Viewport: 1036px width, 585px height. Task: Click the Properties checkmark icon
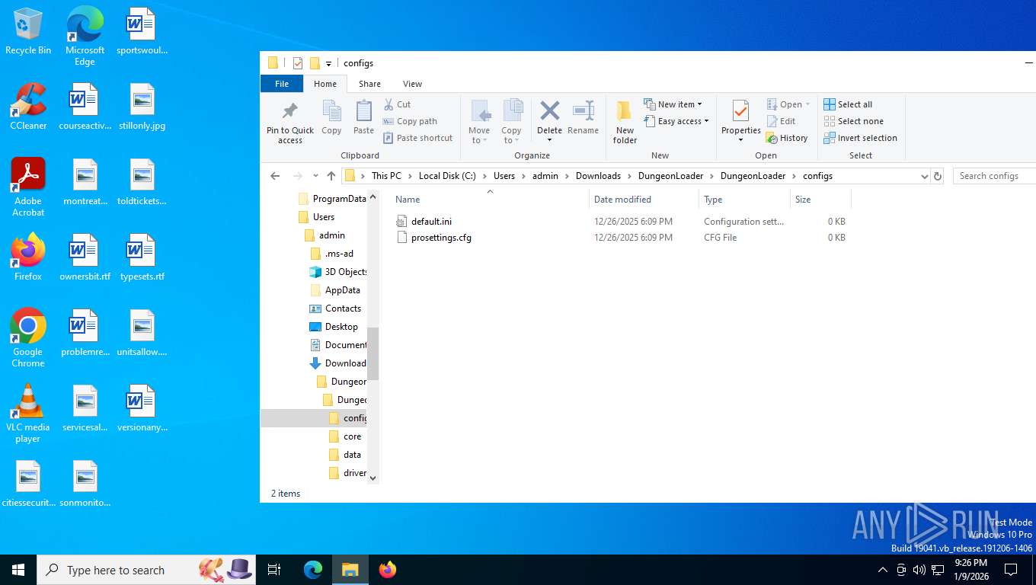pyautogui.click(x=740, y=111)
